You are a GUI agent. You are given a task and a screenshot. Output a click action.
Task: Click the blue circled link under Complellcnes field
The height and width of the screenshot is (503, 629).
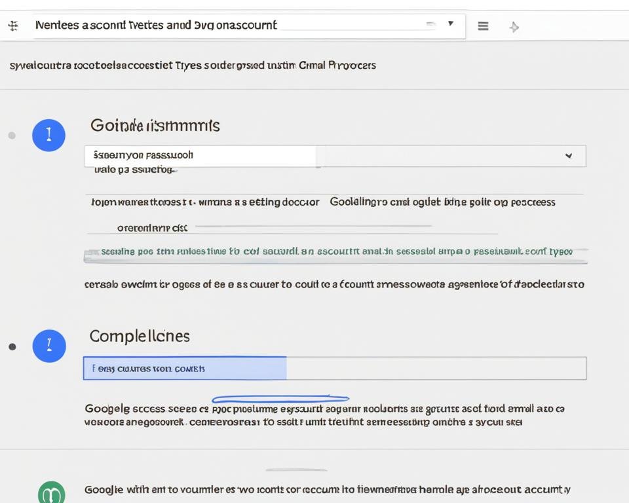[x=280, y=398]
